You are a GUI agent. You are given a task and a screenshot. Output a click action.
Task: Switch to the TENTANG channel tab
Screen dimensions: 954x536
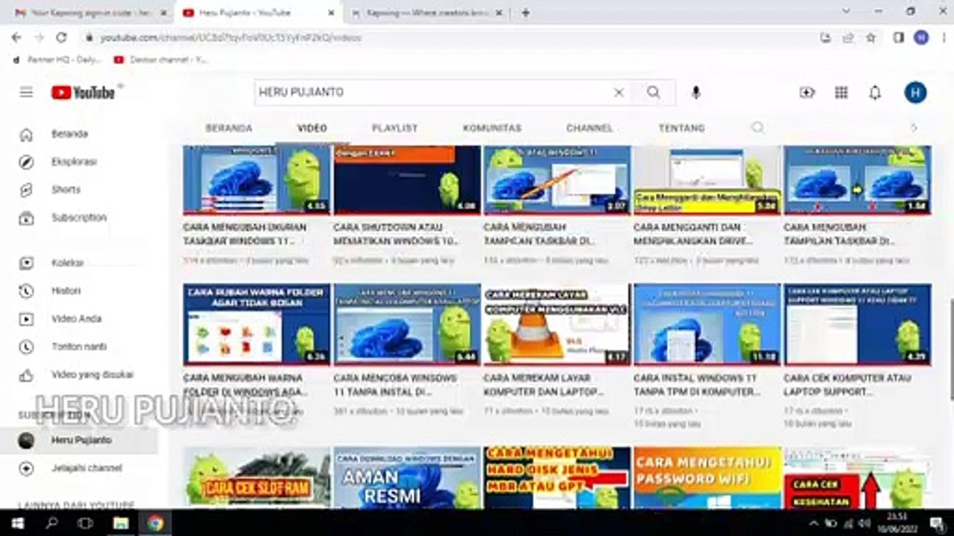point(681,128)
